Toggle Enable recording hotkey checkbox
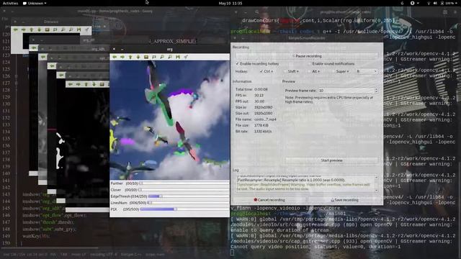This screenshot has height=259, width=461. click(x=257, y=64)
